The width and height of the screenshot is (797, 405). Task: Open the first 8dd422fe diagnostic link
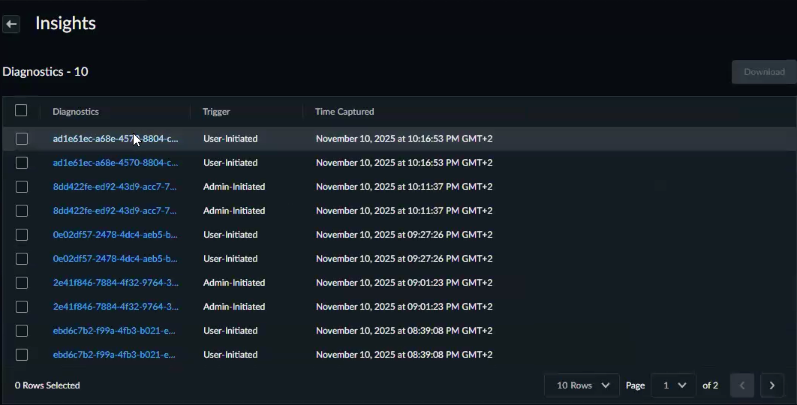click(115, 187)
